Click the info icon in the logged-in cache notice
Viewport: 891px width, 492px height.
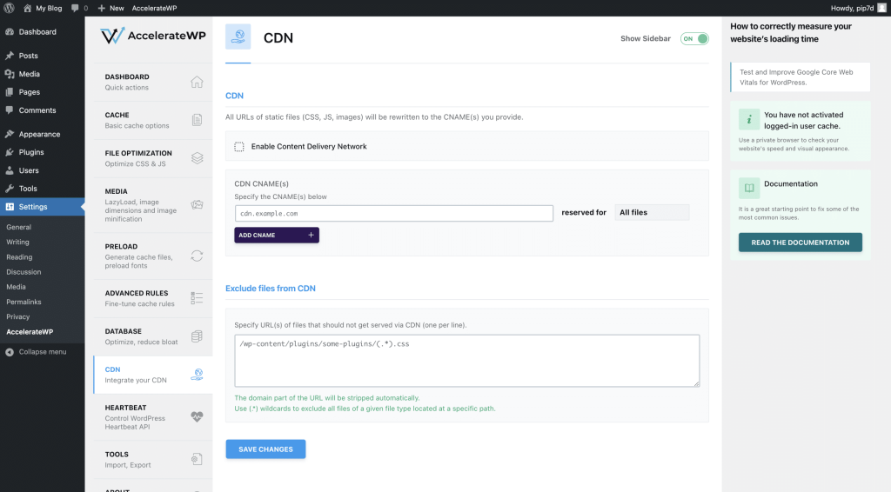(x=749, y=120)
